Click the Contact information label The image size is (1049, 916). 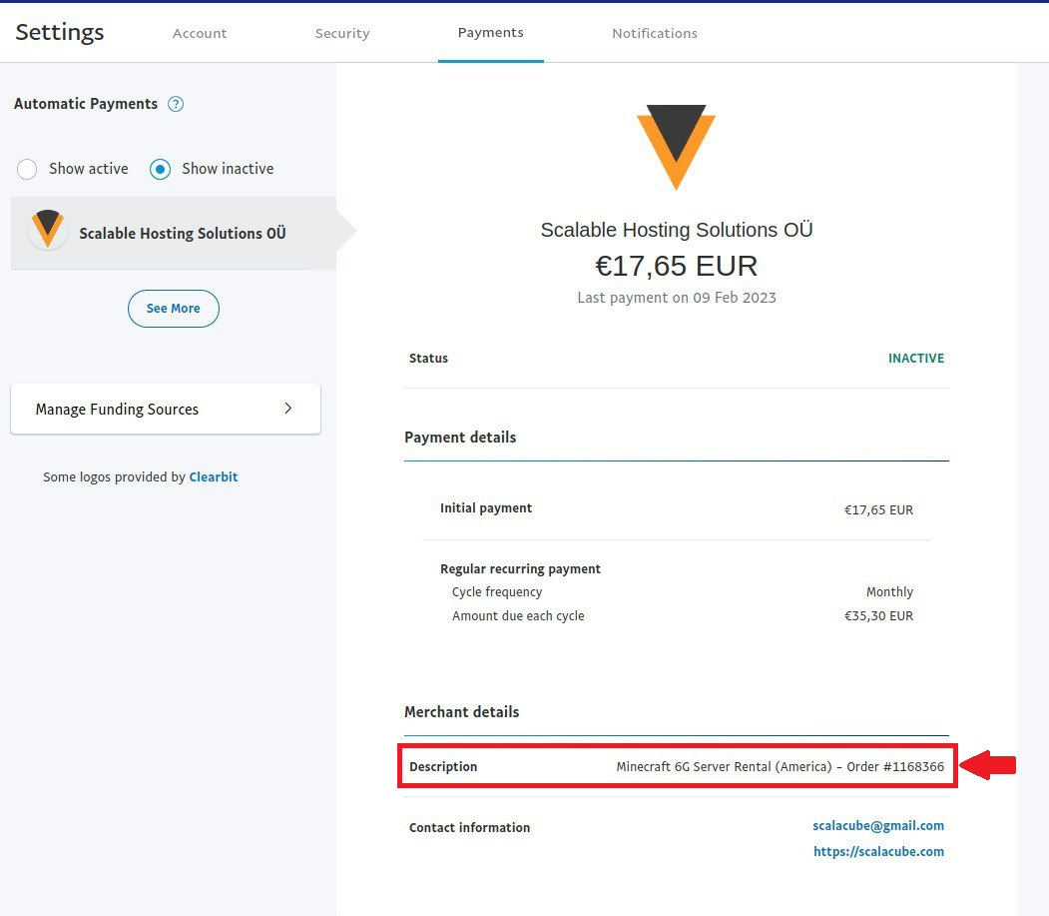tap(470, 828)
